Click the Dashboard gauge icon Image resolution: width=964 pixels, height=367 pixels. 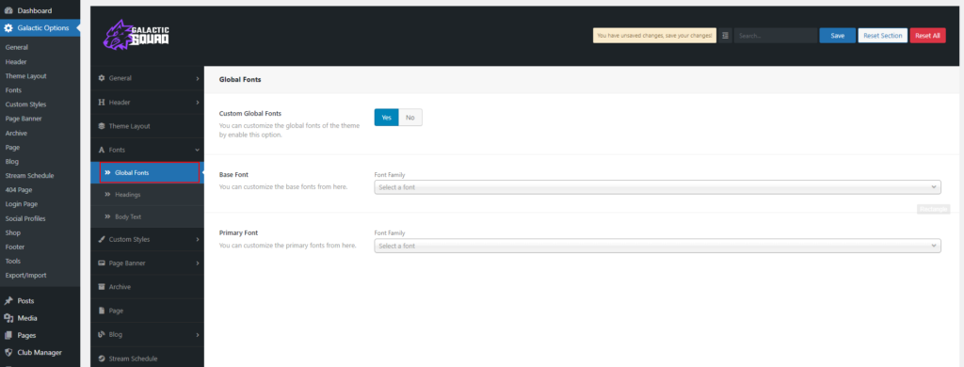pos(8,11)
